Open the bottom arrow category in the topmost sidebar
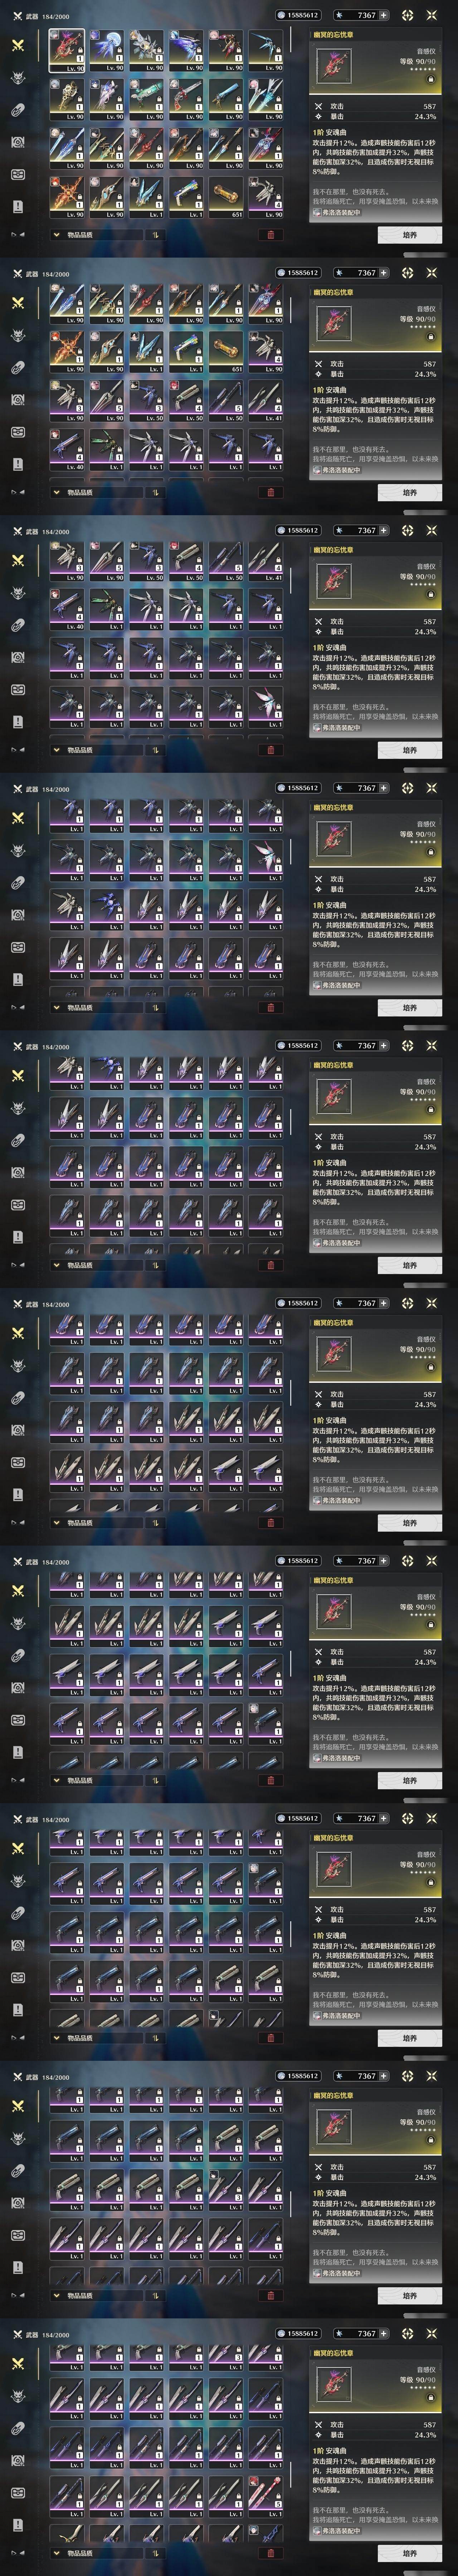The image size is (458, 2576). [x=17, y=235]
